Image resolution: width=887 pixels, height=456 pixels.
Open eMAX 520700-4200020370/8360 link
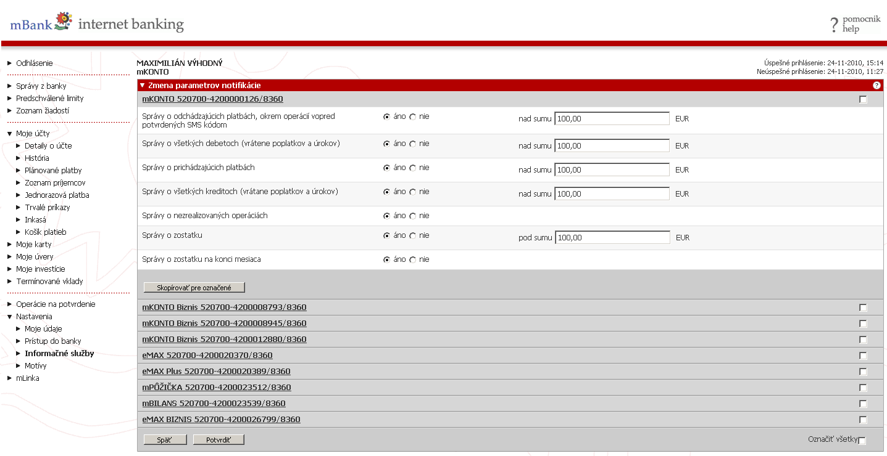207,355
